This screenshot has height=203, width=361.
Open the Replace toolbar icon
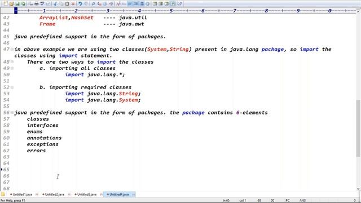pyautogui.click(x=99, y=4)
